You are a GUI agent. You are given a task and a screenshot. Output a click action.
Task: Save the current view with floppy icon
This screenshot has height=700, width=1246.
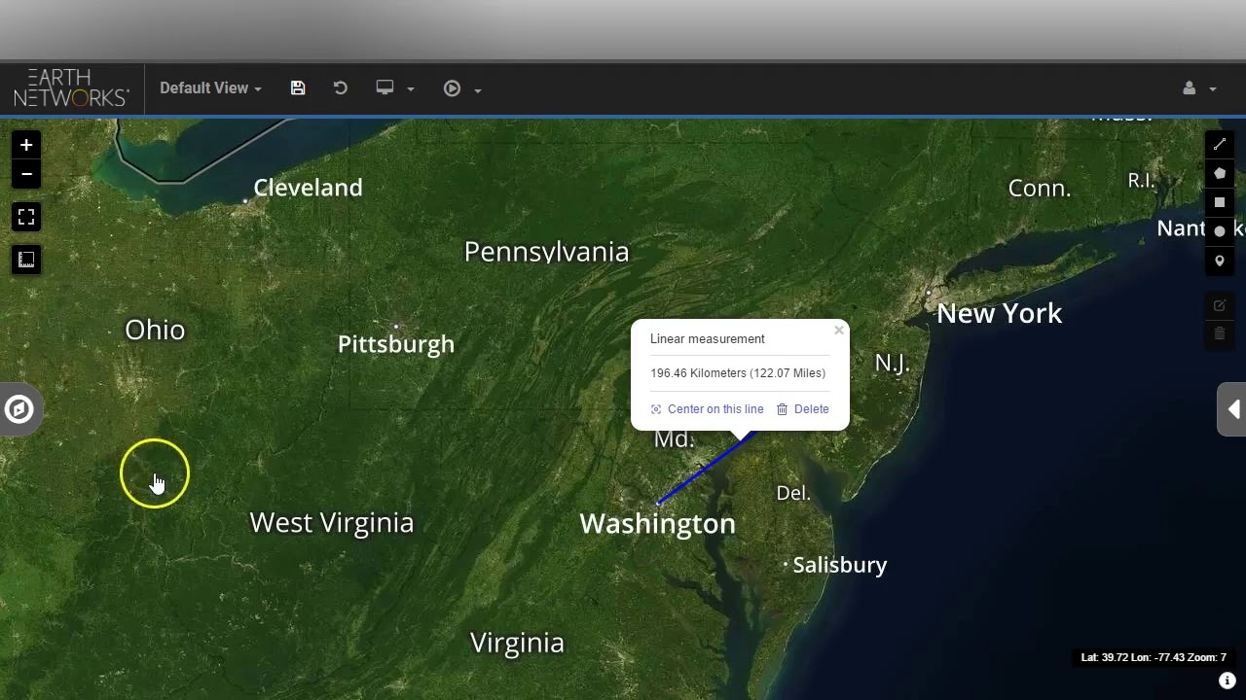298,88
